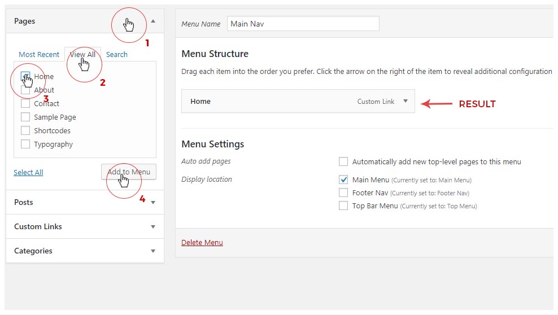Open the Search tab in Pages
This screenshot has height=315, width=558.
117,54
